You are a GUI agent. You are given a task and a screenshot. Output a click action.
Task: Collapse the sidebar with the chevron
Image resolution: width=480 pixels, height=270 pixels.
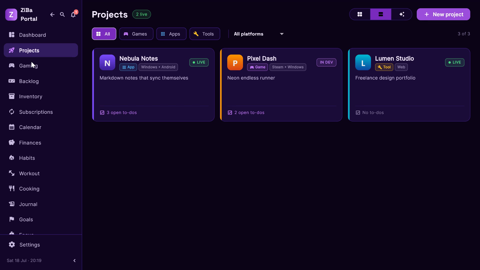tap(74, 260)
